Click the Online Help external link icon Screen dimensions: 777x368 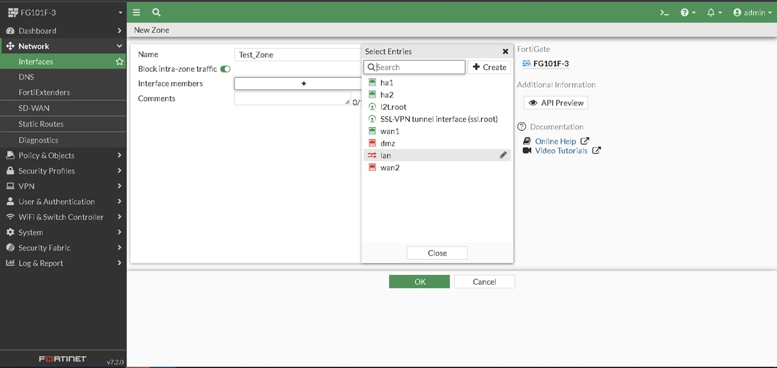pyautogui.click(x=585, y=141)
